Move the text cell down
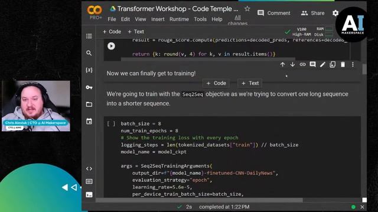The image size is (378, 212). click(292, 64)
